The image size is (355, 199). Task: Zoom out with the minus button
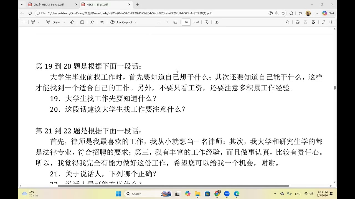159,22
